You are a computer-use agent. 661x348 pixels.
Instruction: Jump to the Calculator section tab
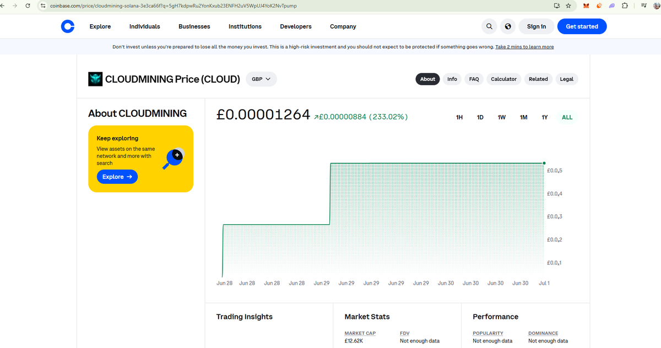[503, 79]
